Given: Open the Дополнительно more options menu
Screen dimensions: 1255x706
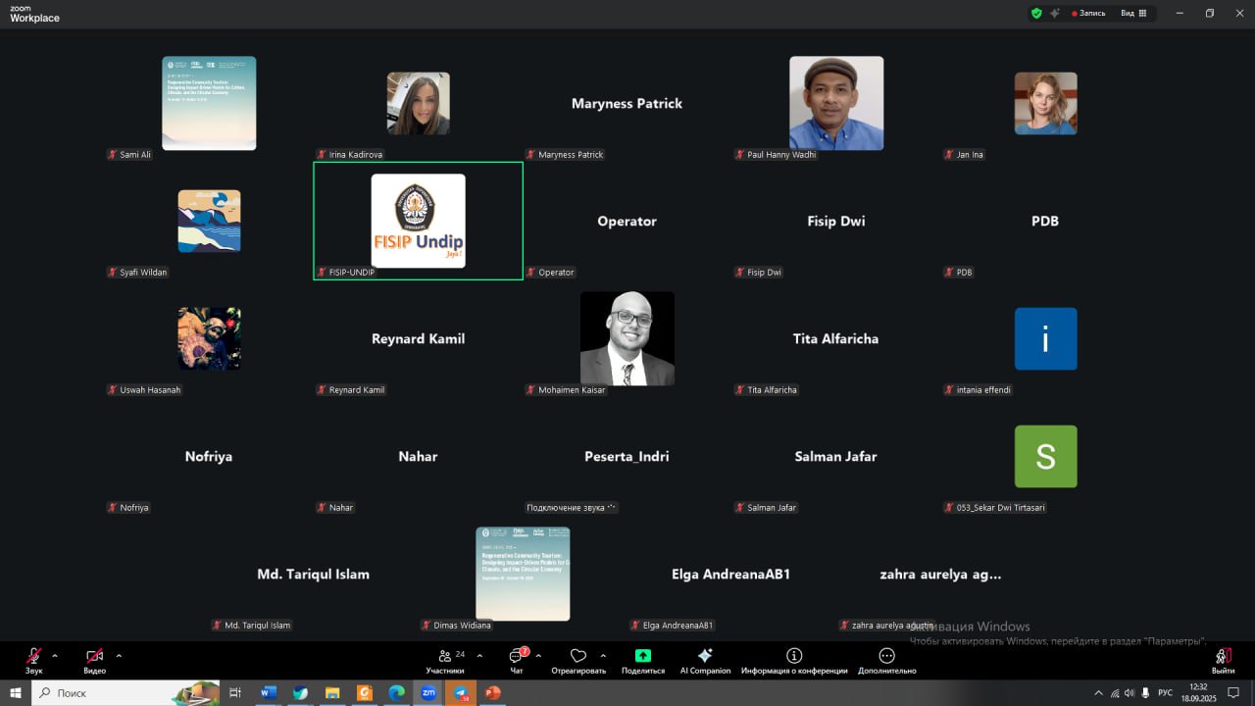Looking at the screenshot, I should (x=886, y=658).
